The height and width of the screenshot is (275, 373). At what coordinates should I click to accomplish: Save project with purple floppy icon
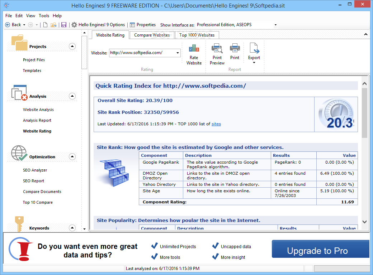[64, 25]
